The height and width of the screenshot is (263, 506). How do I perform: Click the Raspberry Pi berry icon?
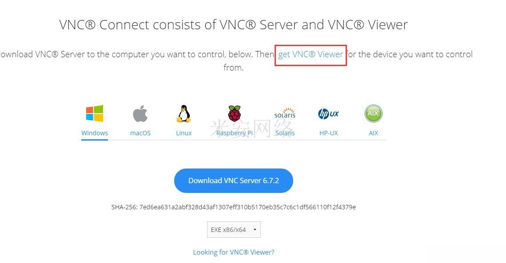click(234, 113)
